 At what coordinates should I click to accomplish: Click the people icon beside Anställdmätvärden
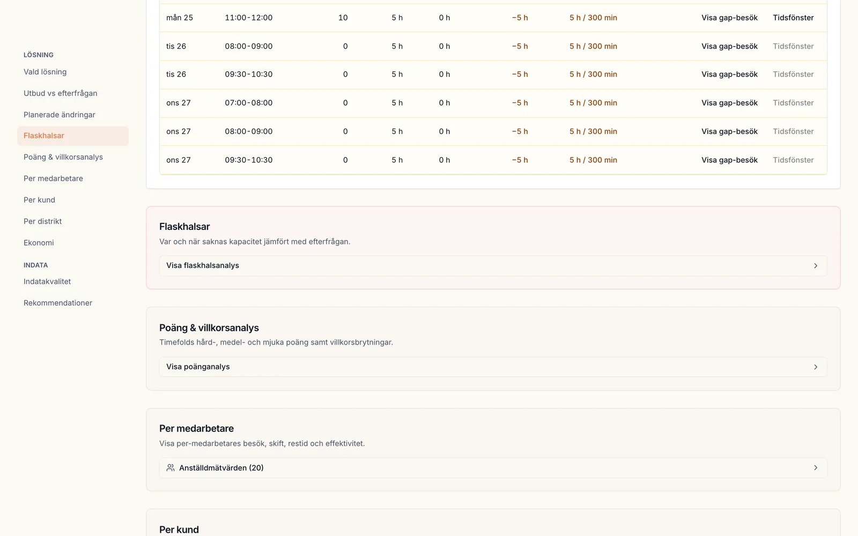[x=171, y=468]
